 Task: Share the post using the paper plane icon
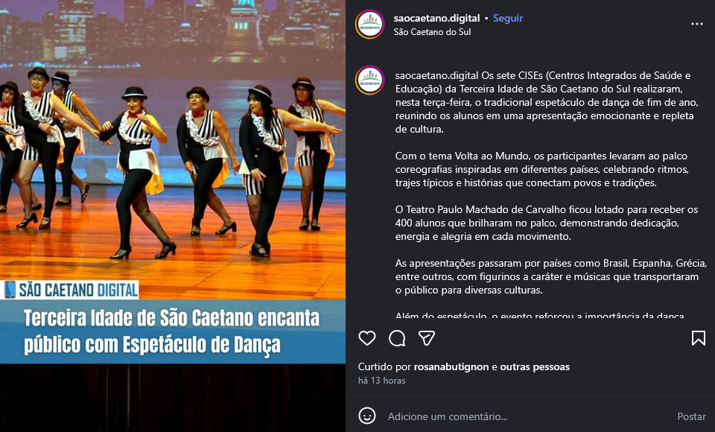click(x=427, y=338)
